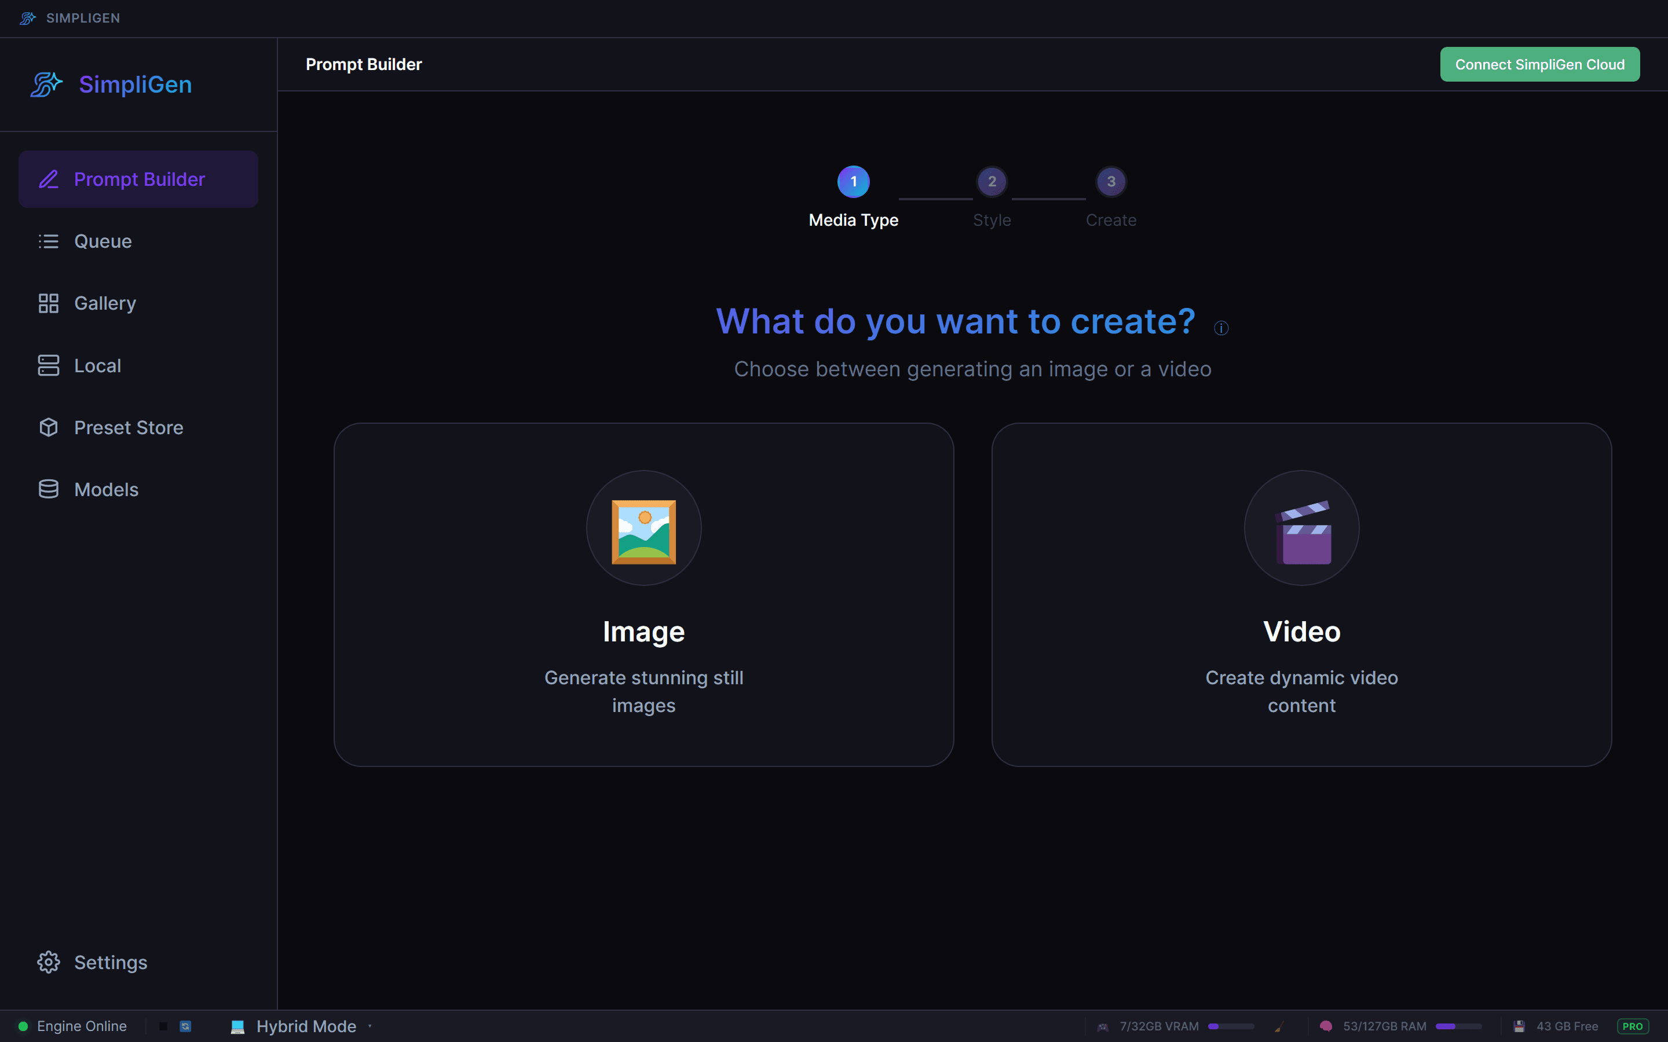Jump to step 3 Create circle
The width and height of the screenshot is (1668, 1042).
(1111, 181)
